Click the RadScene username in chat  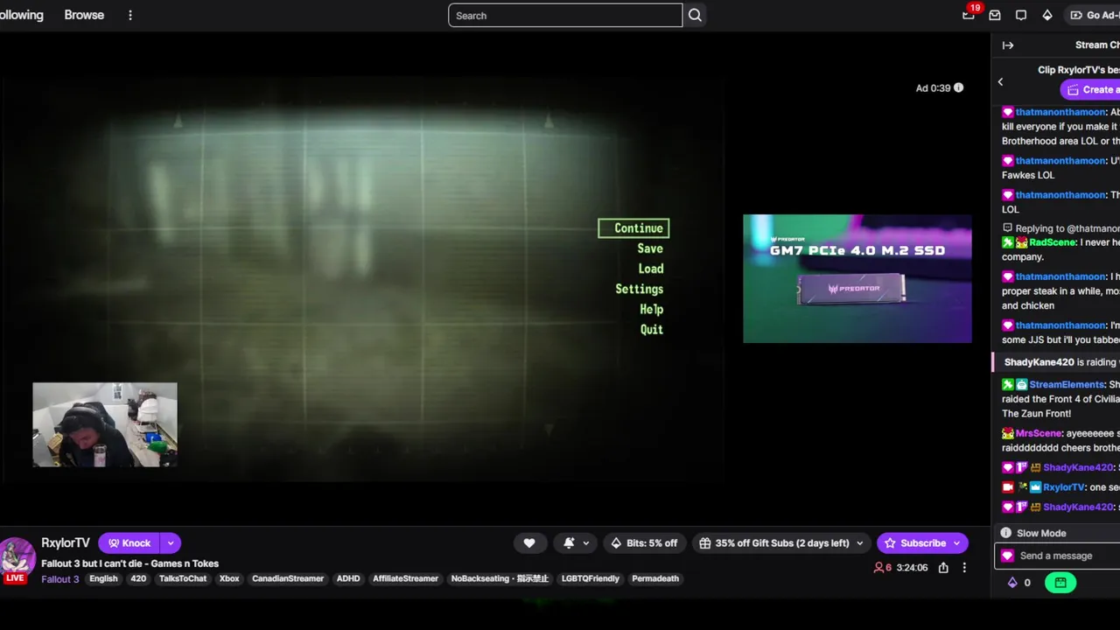tap(1053, 242)
